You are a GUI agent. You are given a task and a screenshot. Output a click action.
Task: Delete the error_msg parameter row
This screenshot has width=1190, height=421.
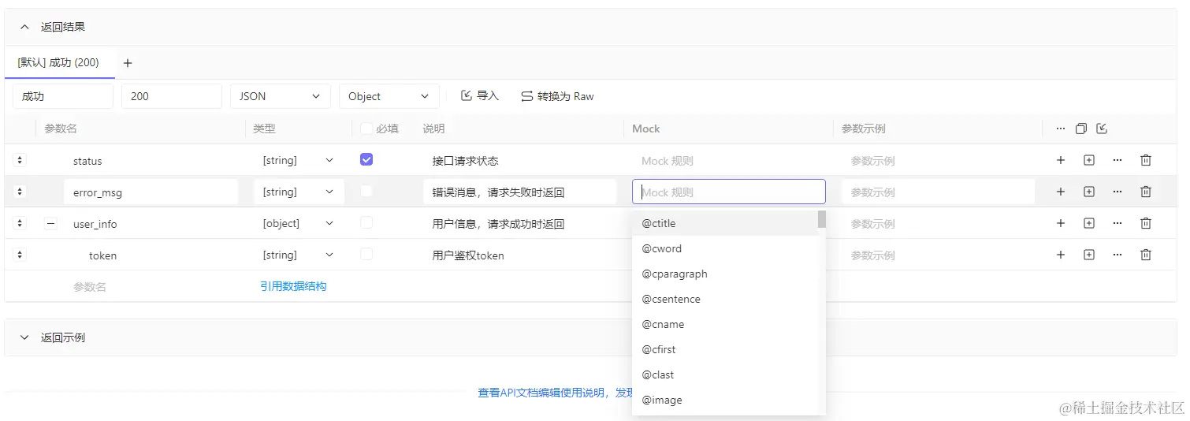tap(1146, 192)
